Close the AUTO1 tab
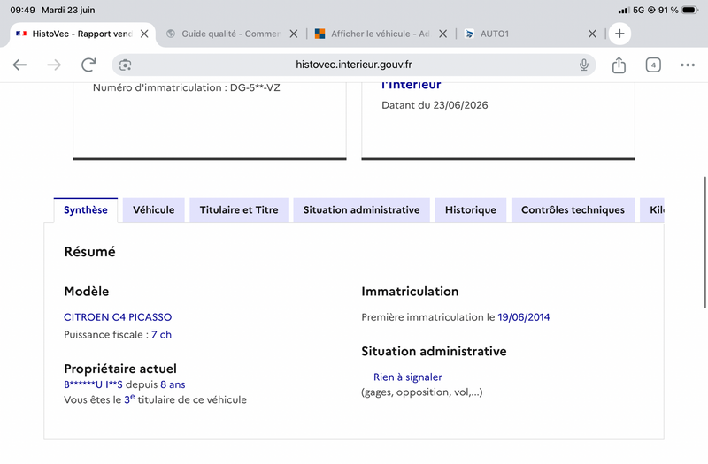Screen dimensions: 708x464 (x=592, y=34)
